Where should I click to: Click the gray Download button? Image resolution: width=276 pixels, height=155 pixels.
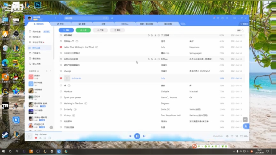coord(100,30)
